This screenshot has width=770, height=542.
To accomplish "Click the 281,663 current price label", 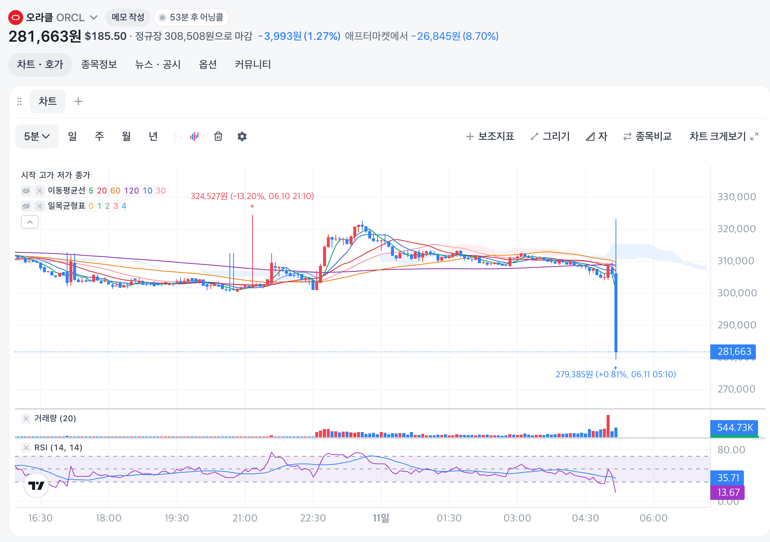I will pos(733,352).
